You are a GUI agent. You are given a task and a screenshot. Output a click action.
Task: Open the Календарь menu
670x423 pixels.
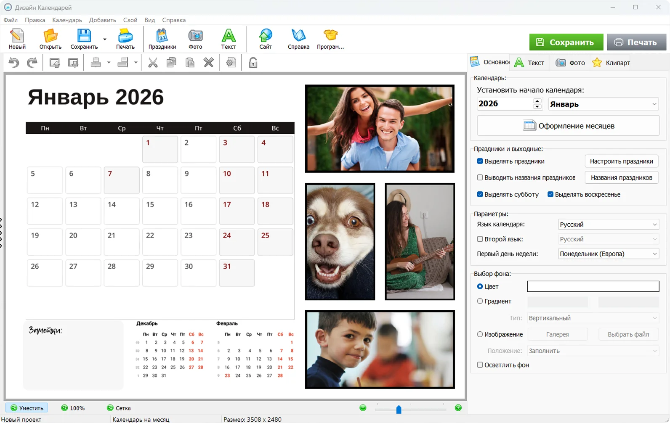67,20
